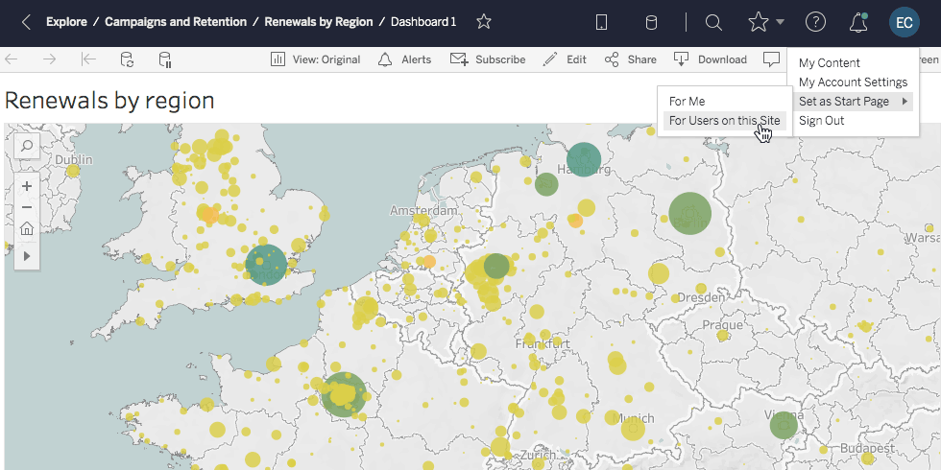This screenshot has height=470, width=941.
Task: Open search from the top bar
Action: pyautogui.click(x=713, y=22)
